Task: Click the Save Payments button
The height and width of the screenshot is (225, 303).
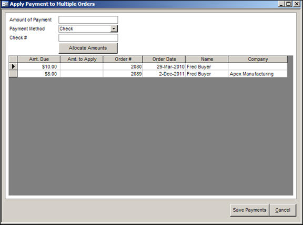Action: 249,210
